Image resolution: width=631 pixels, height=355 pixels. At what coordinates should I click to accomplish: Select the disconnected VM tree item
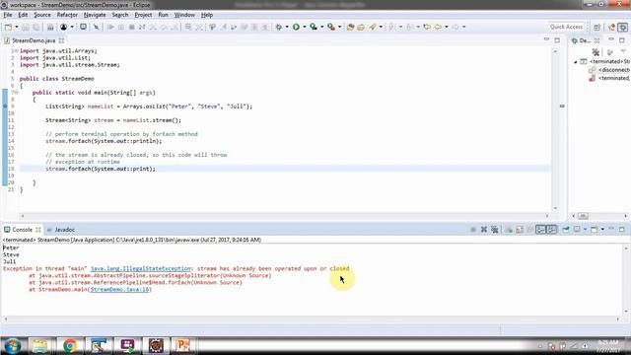coord(609,70)
